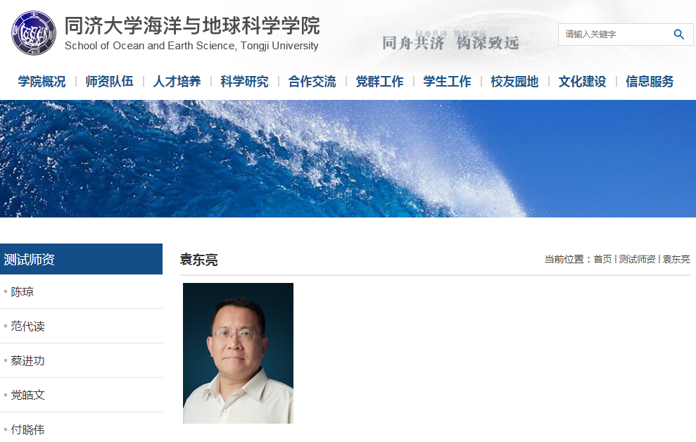Open the 人才培养 menu

point(177,81)
